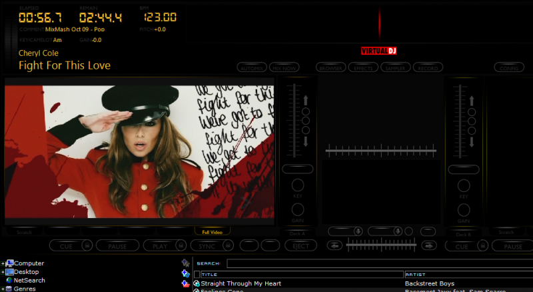Image resolution: width=533 pixels, height=292 pixels.
Task: Select the Full Video tab
Action: click(x=212, y=232)
